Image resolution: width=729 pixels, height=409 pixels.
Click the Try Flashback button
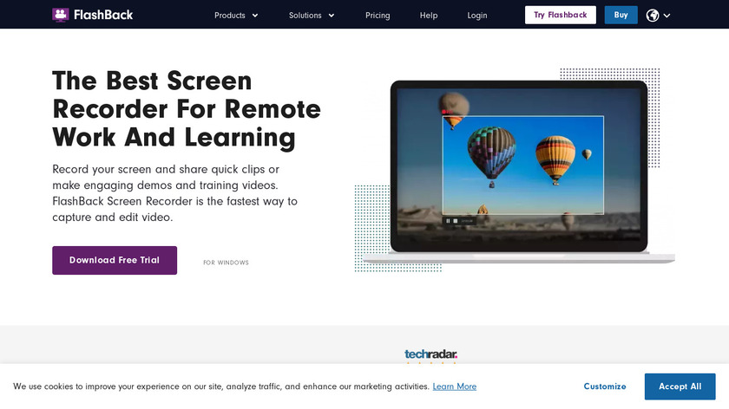click(x=561, y=15)
